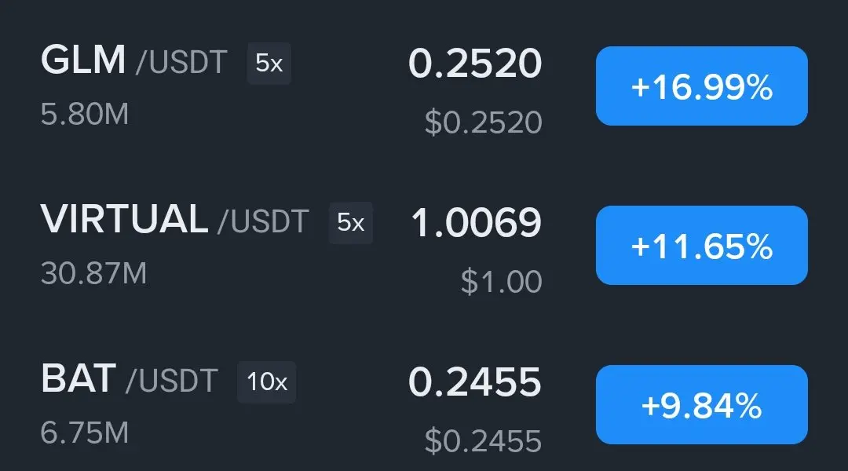Viewport: 848px width, 471px height.
Task: Open the VIRTUAL trading pair
Action: pyautogui.click(x=424, y=246)
